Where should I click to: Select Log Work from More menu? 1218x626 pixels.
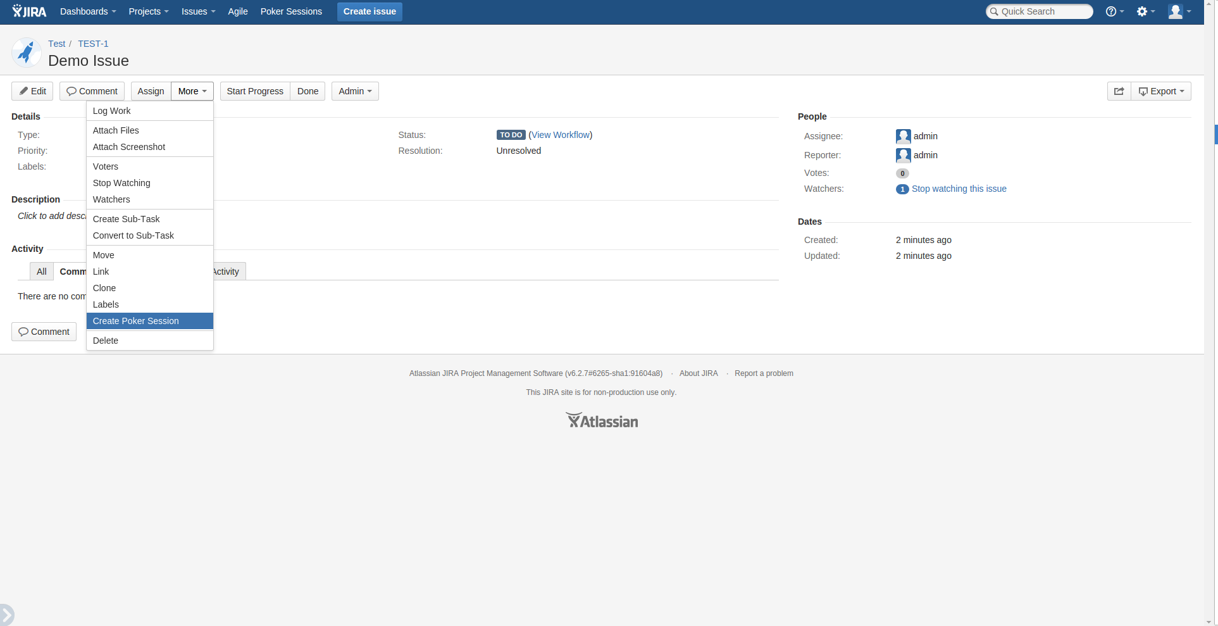click(x=150, y=111)
